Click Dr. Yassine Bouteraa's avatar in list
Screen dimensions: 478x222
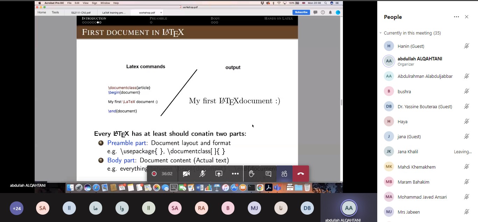pos(389,106)
